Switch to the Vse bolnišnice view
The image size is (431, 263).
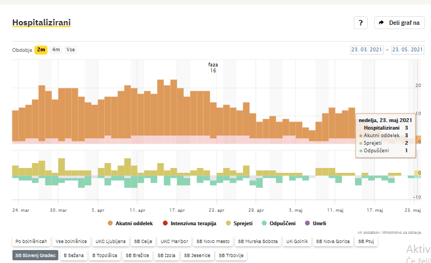click(72, 241)
